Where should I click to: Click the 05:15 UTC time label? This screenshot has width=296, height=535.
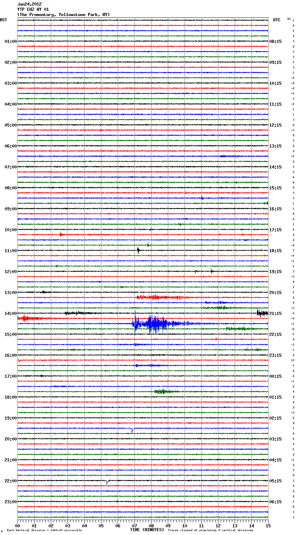tap(275, 481)
